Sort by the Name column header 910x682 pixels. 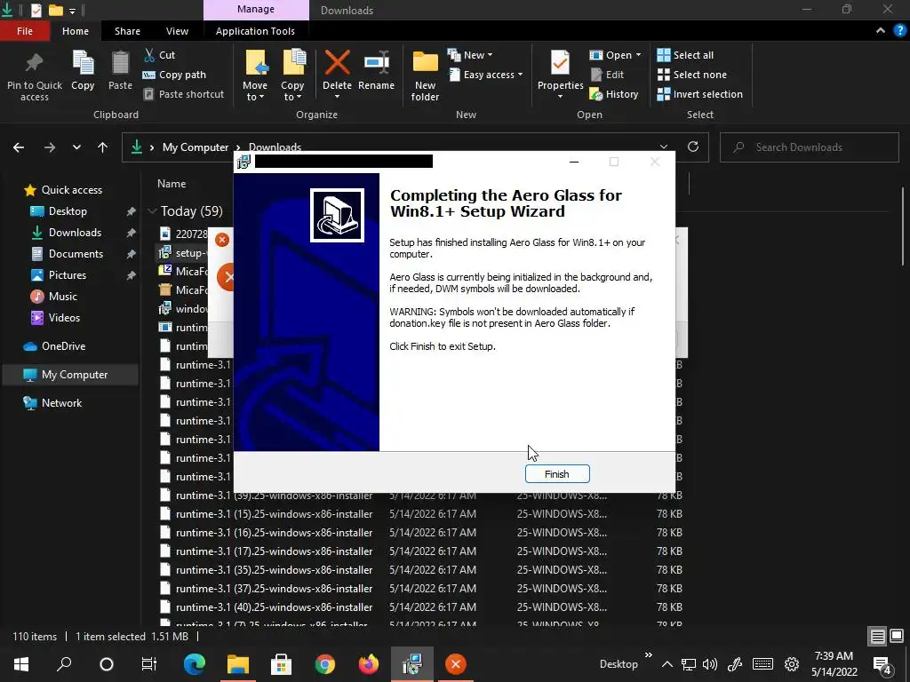(x=172, y=184)
